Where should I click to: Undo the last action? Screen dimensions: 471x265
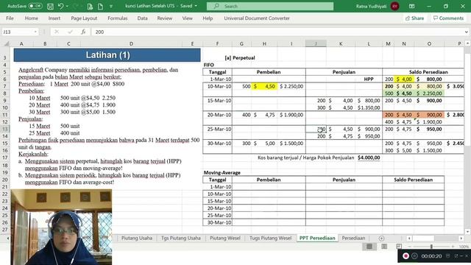60,6
